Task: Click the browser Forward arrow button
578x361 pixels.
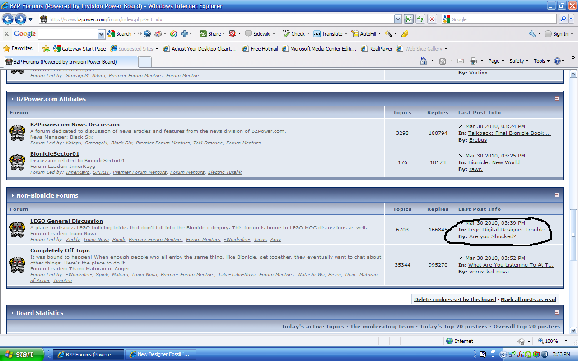Action: (x=20, y=19)
